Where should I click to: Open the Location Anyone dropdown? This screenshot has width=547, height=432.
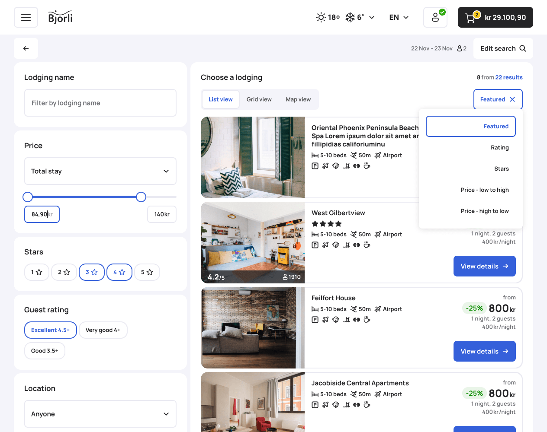pos(100,414)
